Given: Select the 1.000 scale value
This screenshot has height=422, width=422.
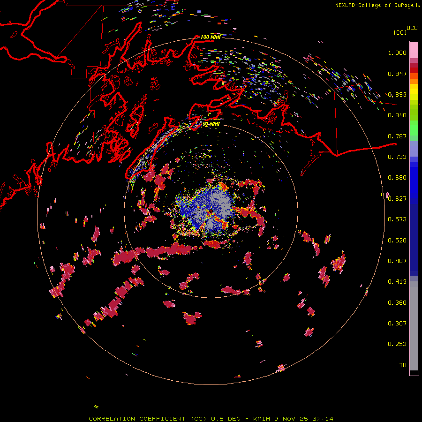Looking at the screenshot, I should coord(397,53).
